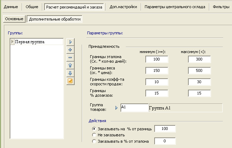Switch to 'Расчет рекомендаций и заказа' tab
The height and width of the screenshot is (148, 232).
coord(74,7)
